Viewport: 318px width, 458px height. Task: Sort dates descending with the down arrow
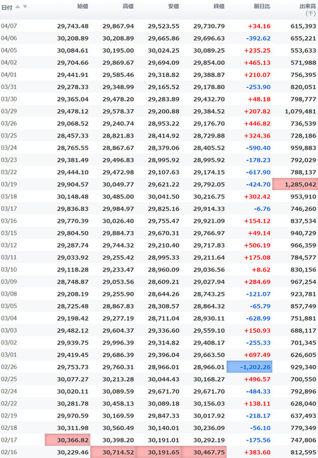coord(25,7)
